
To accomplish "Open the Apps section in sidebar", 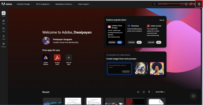I will coord(4,21).
